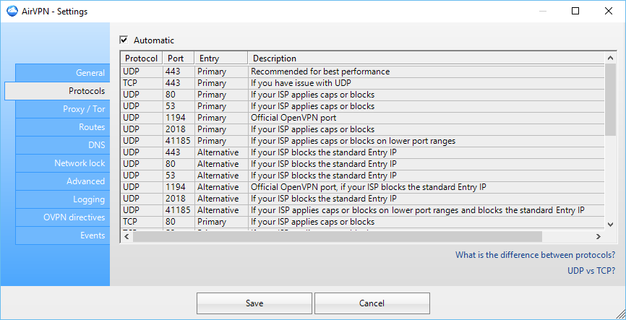The height and width of the screenshot is (320, 626).
Task: Open the Routes tab
Action: pyautogui.click(x=63, y=127)
